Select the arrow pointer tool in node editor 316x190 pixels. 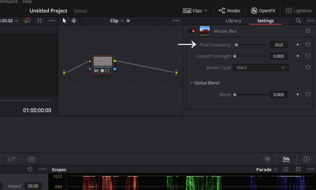64,20
